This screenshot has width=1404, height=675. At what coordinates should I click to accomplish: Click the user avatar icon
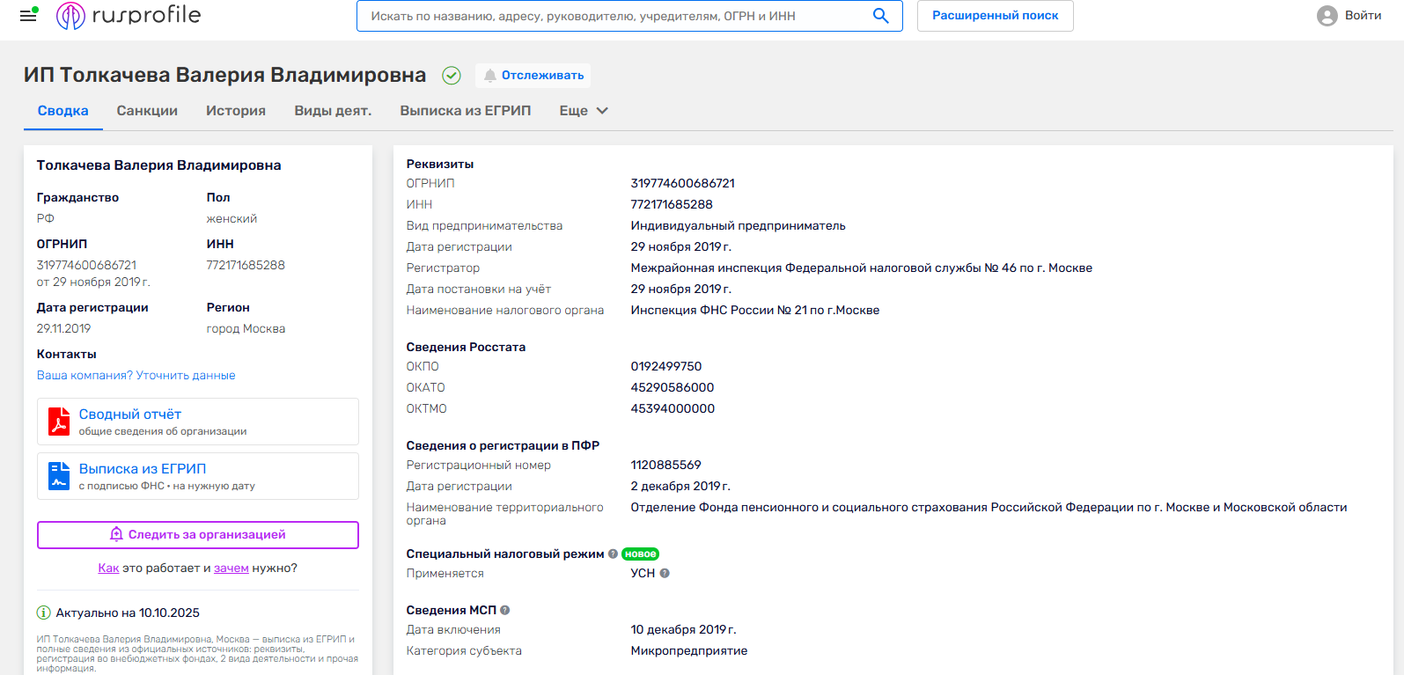(x=1327, y=16)
